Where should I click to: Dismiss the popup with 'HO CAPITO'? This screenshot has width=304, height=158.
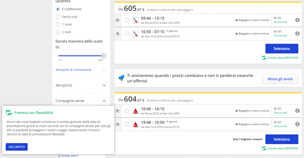[x=17, y=147]
